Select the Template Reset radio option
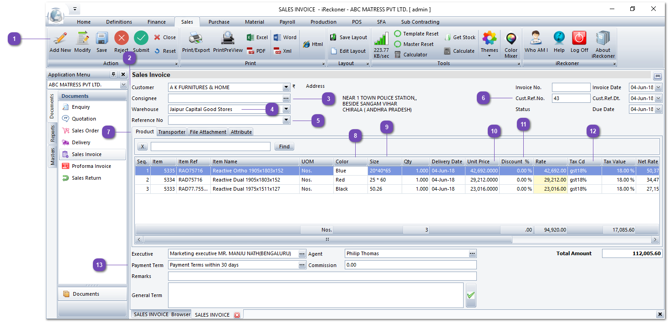 click(398, 34)
